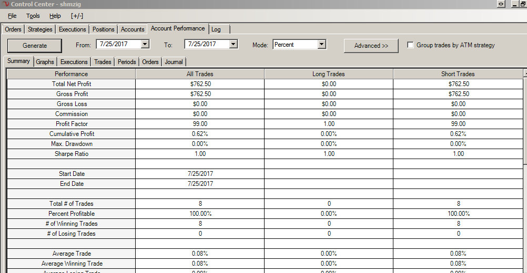Click the [+/-] menu item
527x273 pixels.
77,16
